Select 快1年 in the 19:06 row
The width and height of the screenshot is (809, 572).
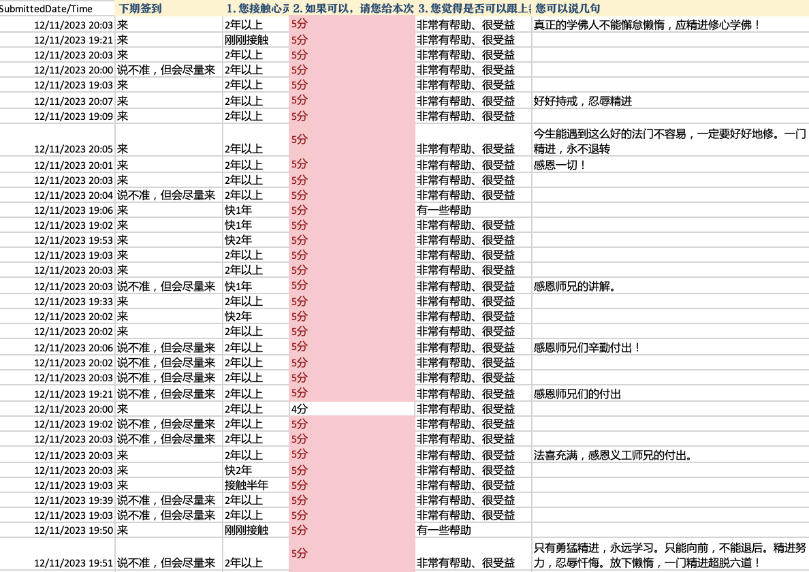click(x=238, y=210)
